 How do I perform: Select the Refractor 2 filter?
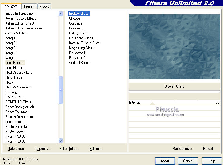pos(77,58)
